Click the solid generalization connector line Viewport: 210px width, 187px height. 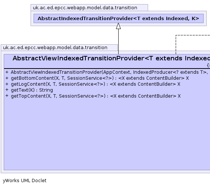point(118,41)
